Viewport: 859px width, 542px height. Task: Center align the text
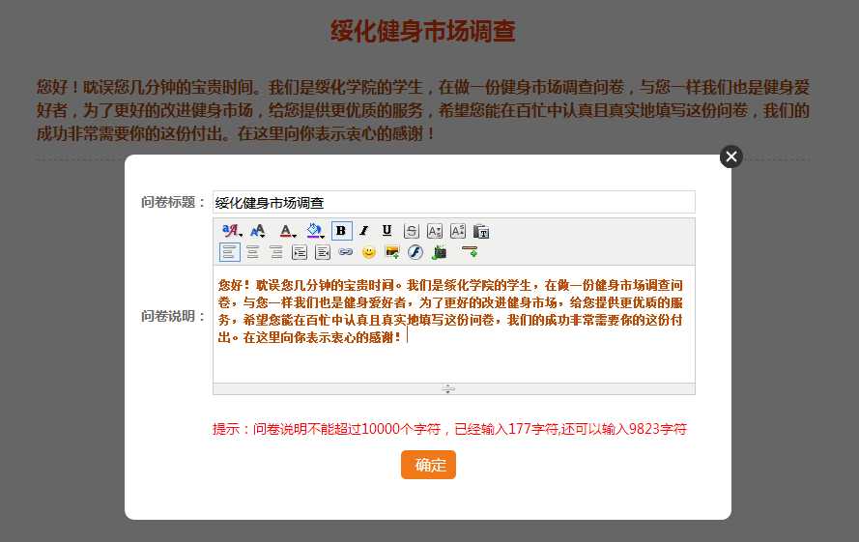tap(252, 252)
